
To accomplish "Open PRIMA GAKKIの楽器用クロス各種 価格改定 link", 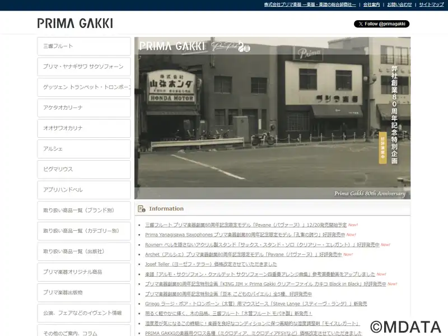I will pos(254,333).
